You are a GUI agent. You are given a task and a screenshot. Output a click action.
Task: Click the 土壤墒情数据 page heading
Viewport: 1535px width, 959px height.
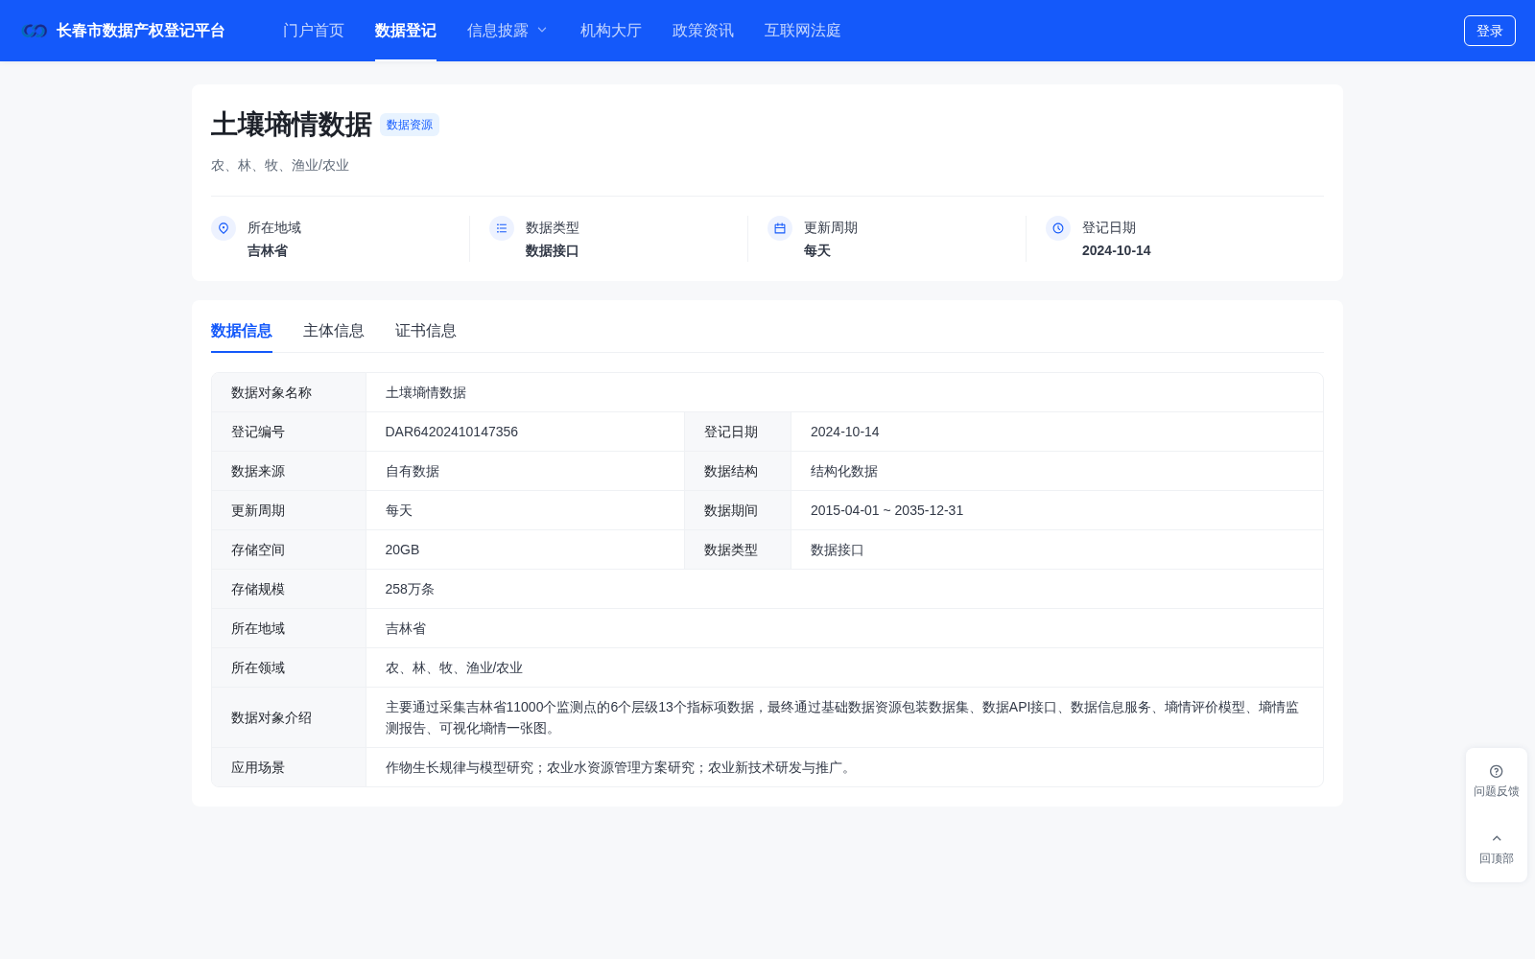[292, 125]
